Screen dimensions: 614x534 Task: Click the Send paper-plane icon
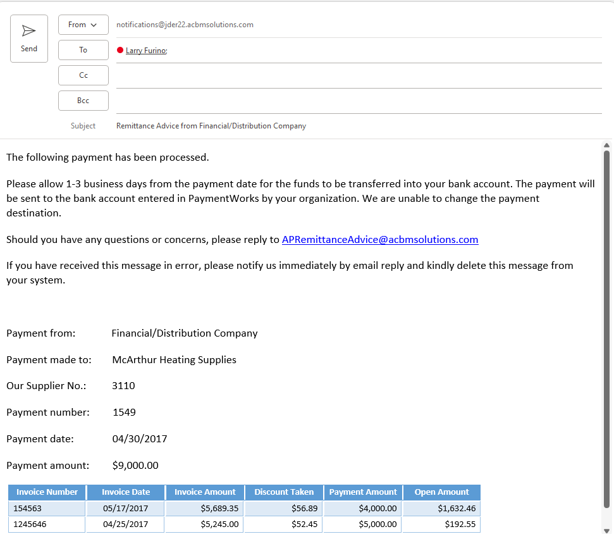click(x=28, y=30)
